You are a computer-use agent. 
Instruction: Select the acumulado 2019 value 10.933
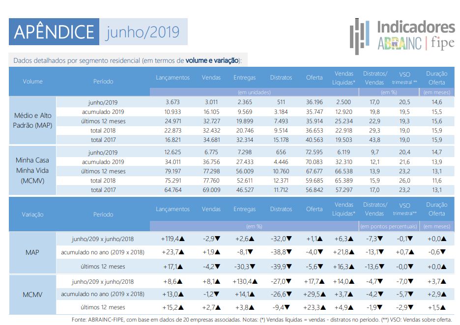tap(172, 111)
